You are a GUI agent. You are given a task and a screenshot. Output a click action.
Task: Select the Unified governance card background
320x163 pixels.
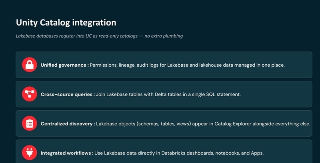(164, 65)
